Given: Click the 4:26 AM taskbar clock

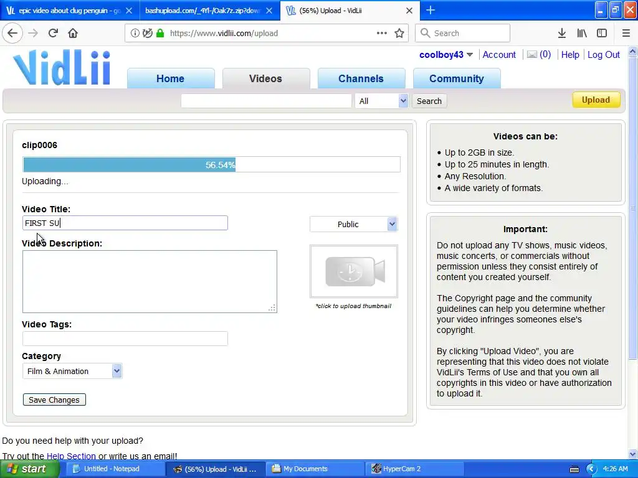Looking at the screenshot, I should pyautogui.click(x=615, y=469).
